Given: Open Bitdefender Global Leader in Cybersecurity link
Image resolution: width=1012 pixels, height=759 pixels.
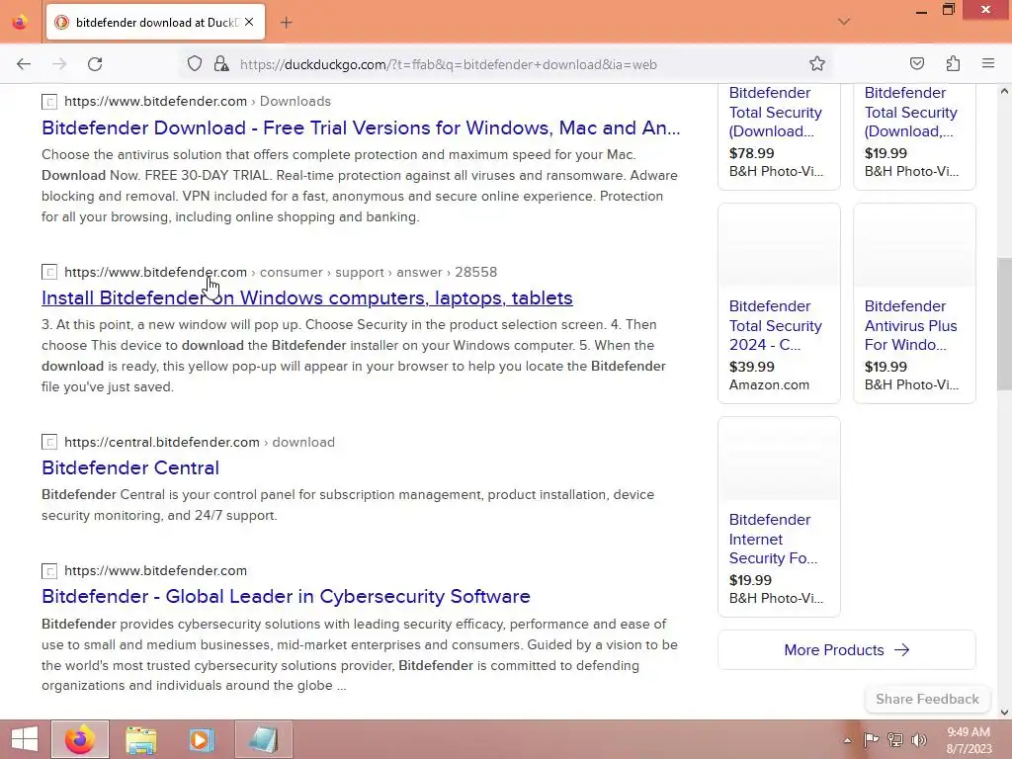Looking at the screenshot, I should point(286,596).
